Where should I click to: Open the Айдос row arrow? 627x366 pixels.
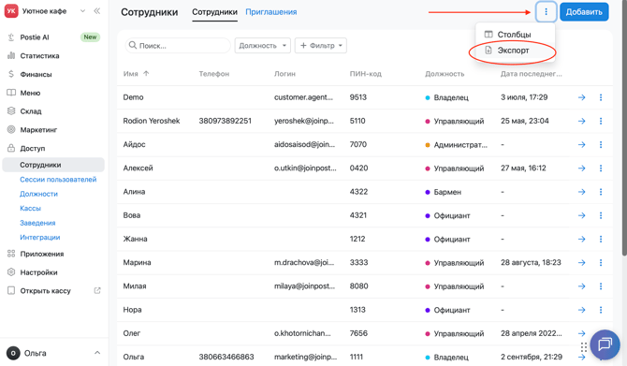[582, 144]
